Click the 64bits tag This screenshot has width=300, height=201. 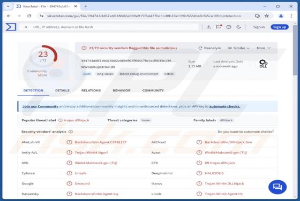169,74
